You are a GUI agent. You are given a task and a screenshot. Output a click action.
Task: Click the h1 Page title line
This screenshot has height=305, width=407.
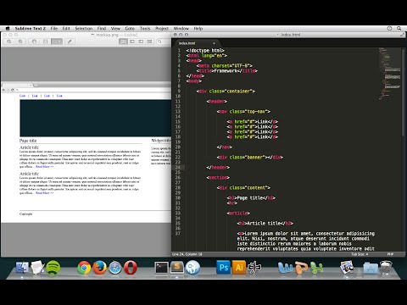(251, 198)
